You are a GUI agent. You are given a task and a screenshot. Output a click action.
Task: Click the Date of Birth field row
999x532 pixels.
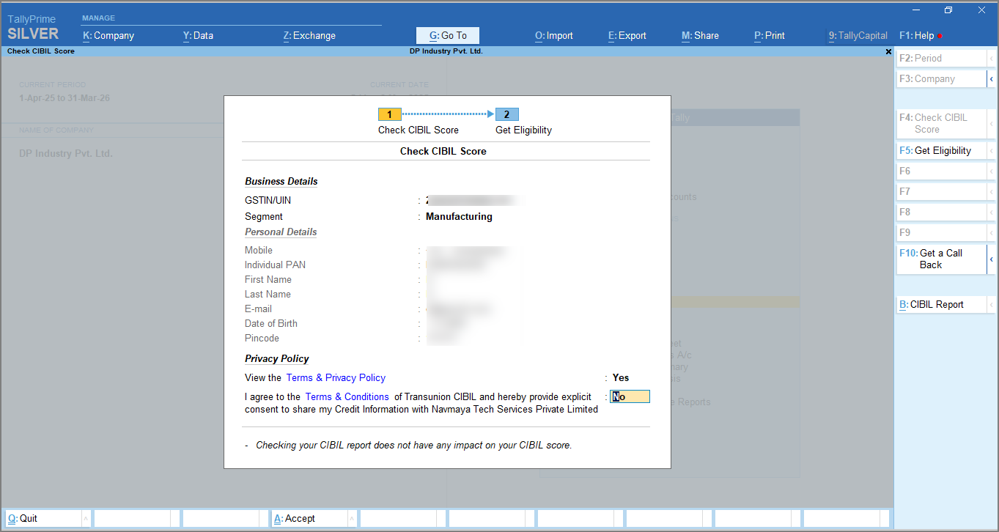381,323
